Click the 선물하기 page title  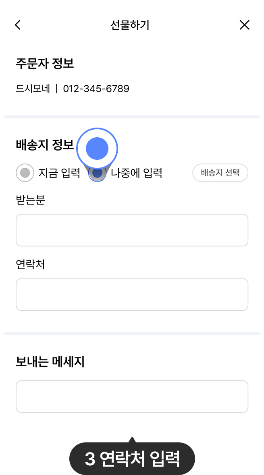pos(130,25)
